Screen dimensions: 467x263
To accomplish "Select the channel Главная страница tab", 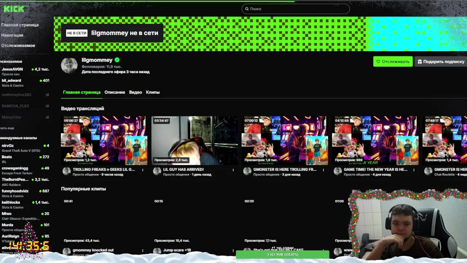I will [81, 92].
